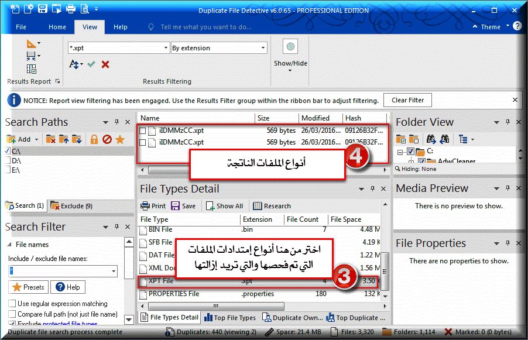The image size is (528, 340).
Task: Open the *.xpt filter pattern dropdown
Action: pos(165,48)
